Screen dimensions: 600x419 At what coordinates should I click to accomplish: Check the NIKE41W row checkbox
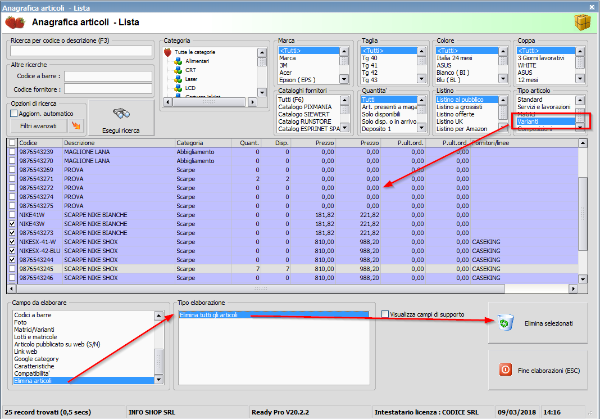tap(12, 215)
